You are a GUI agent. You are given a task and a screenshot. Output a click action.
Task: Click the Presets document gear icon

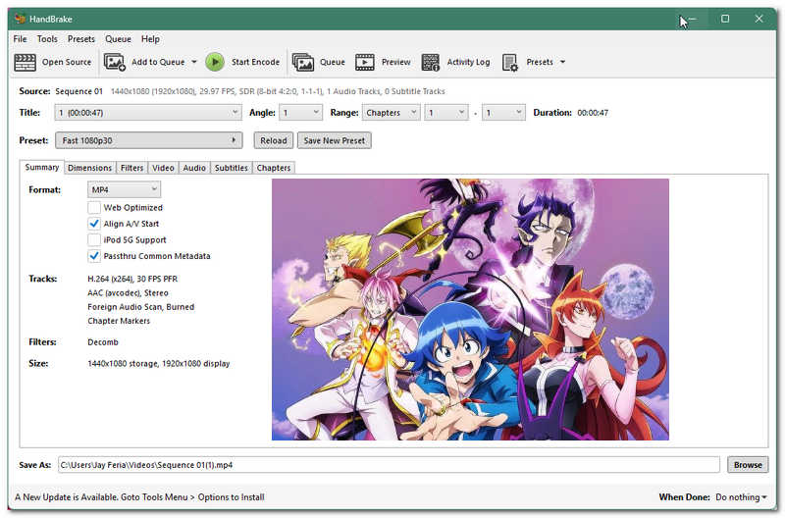coord(509,62)
